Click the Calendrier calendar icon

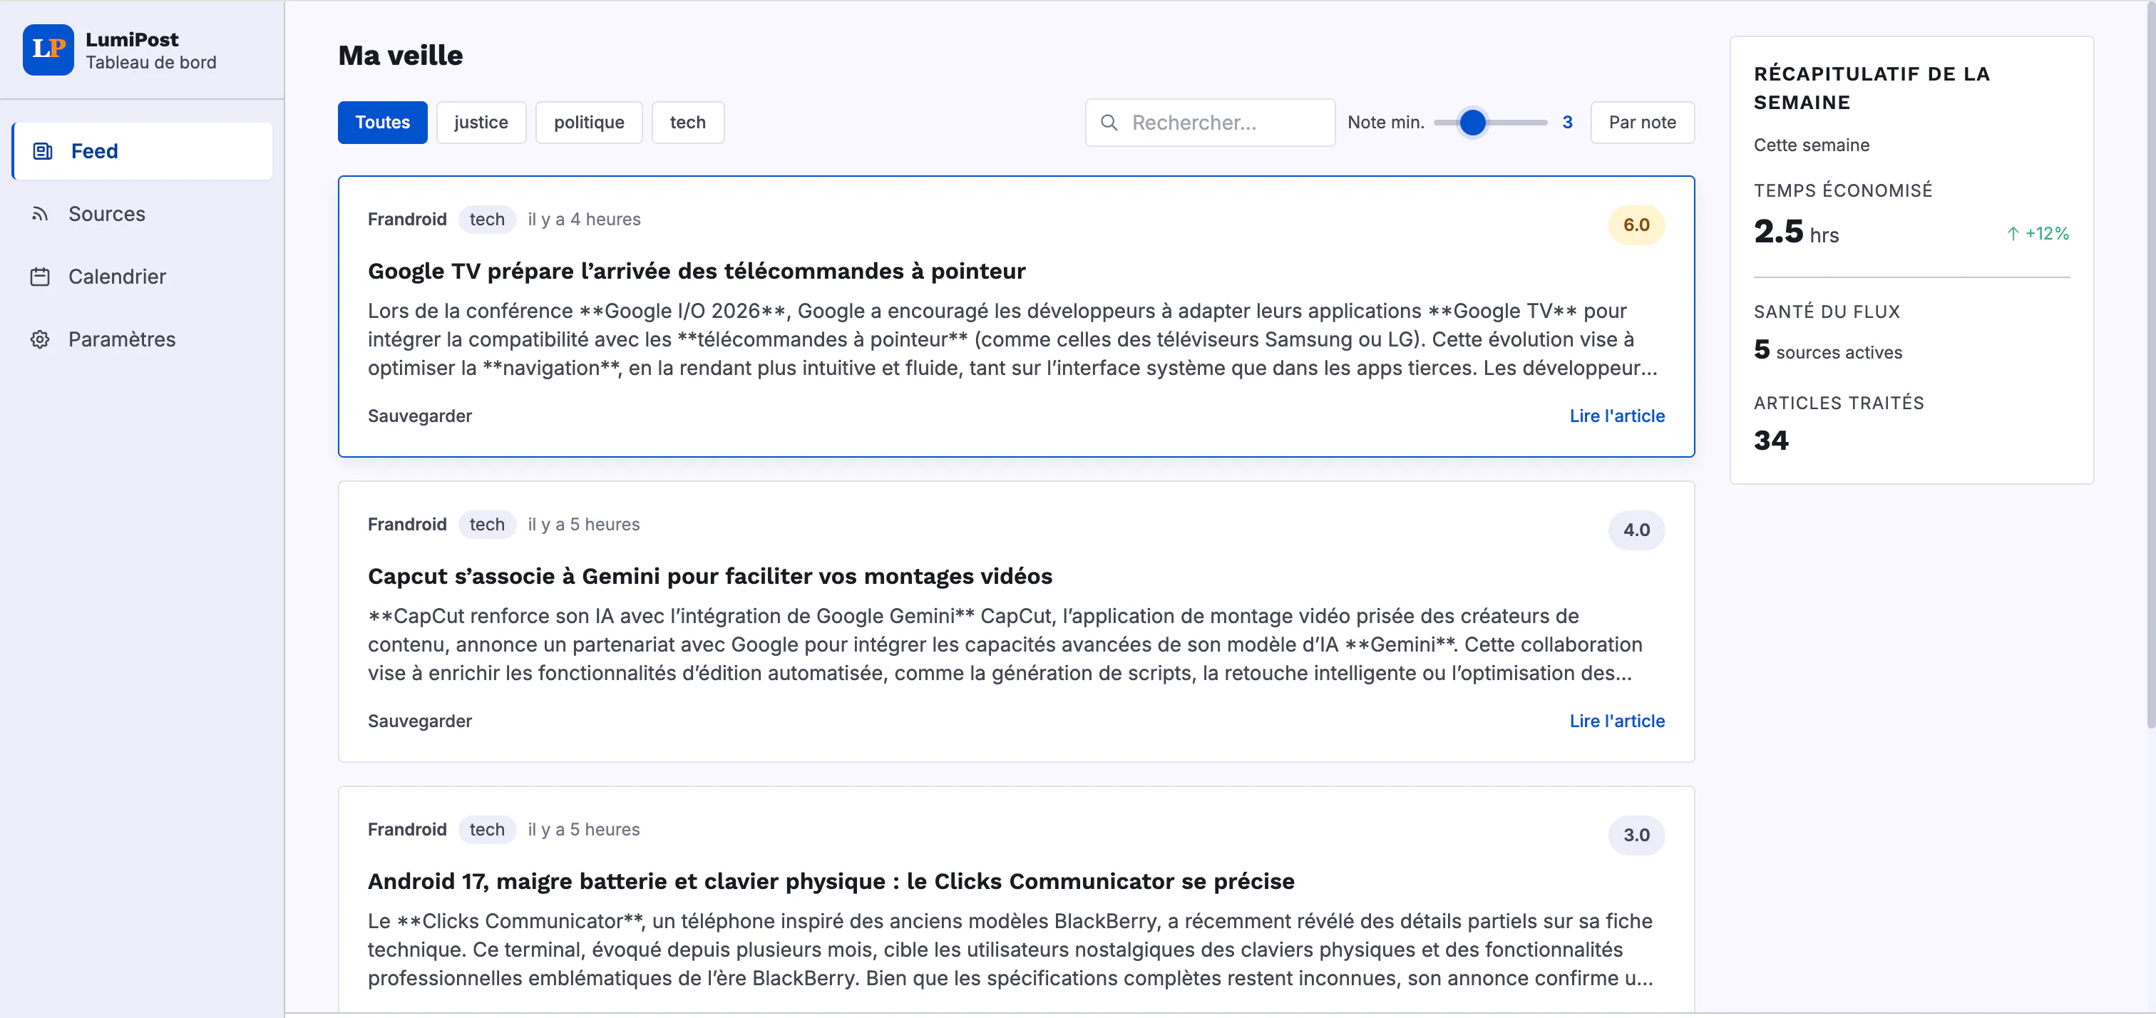tap(39, 277)
